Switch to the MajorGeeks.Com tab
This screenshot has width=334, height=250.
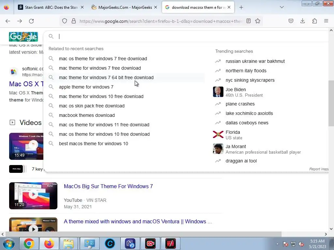[x=124, y=7]
